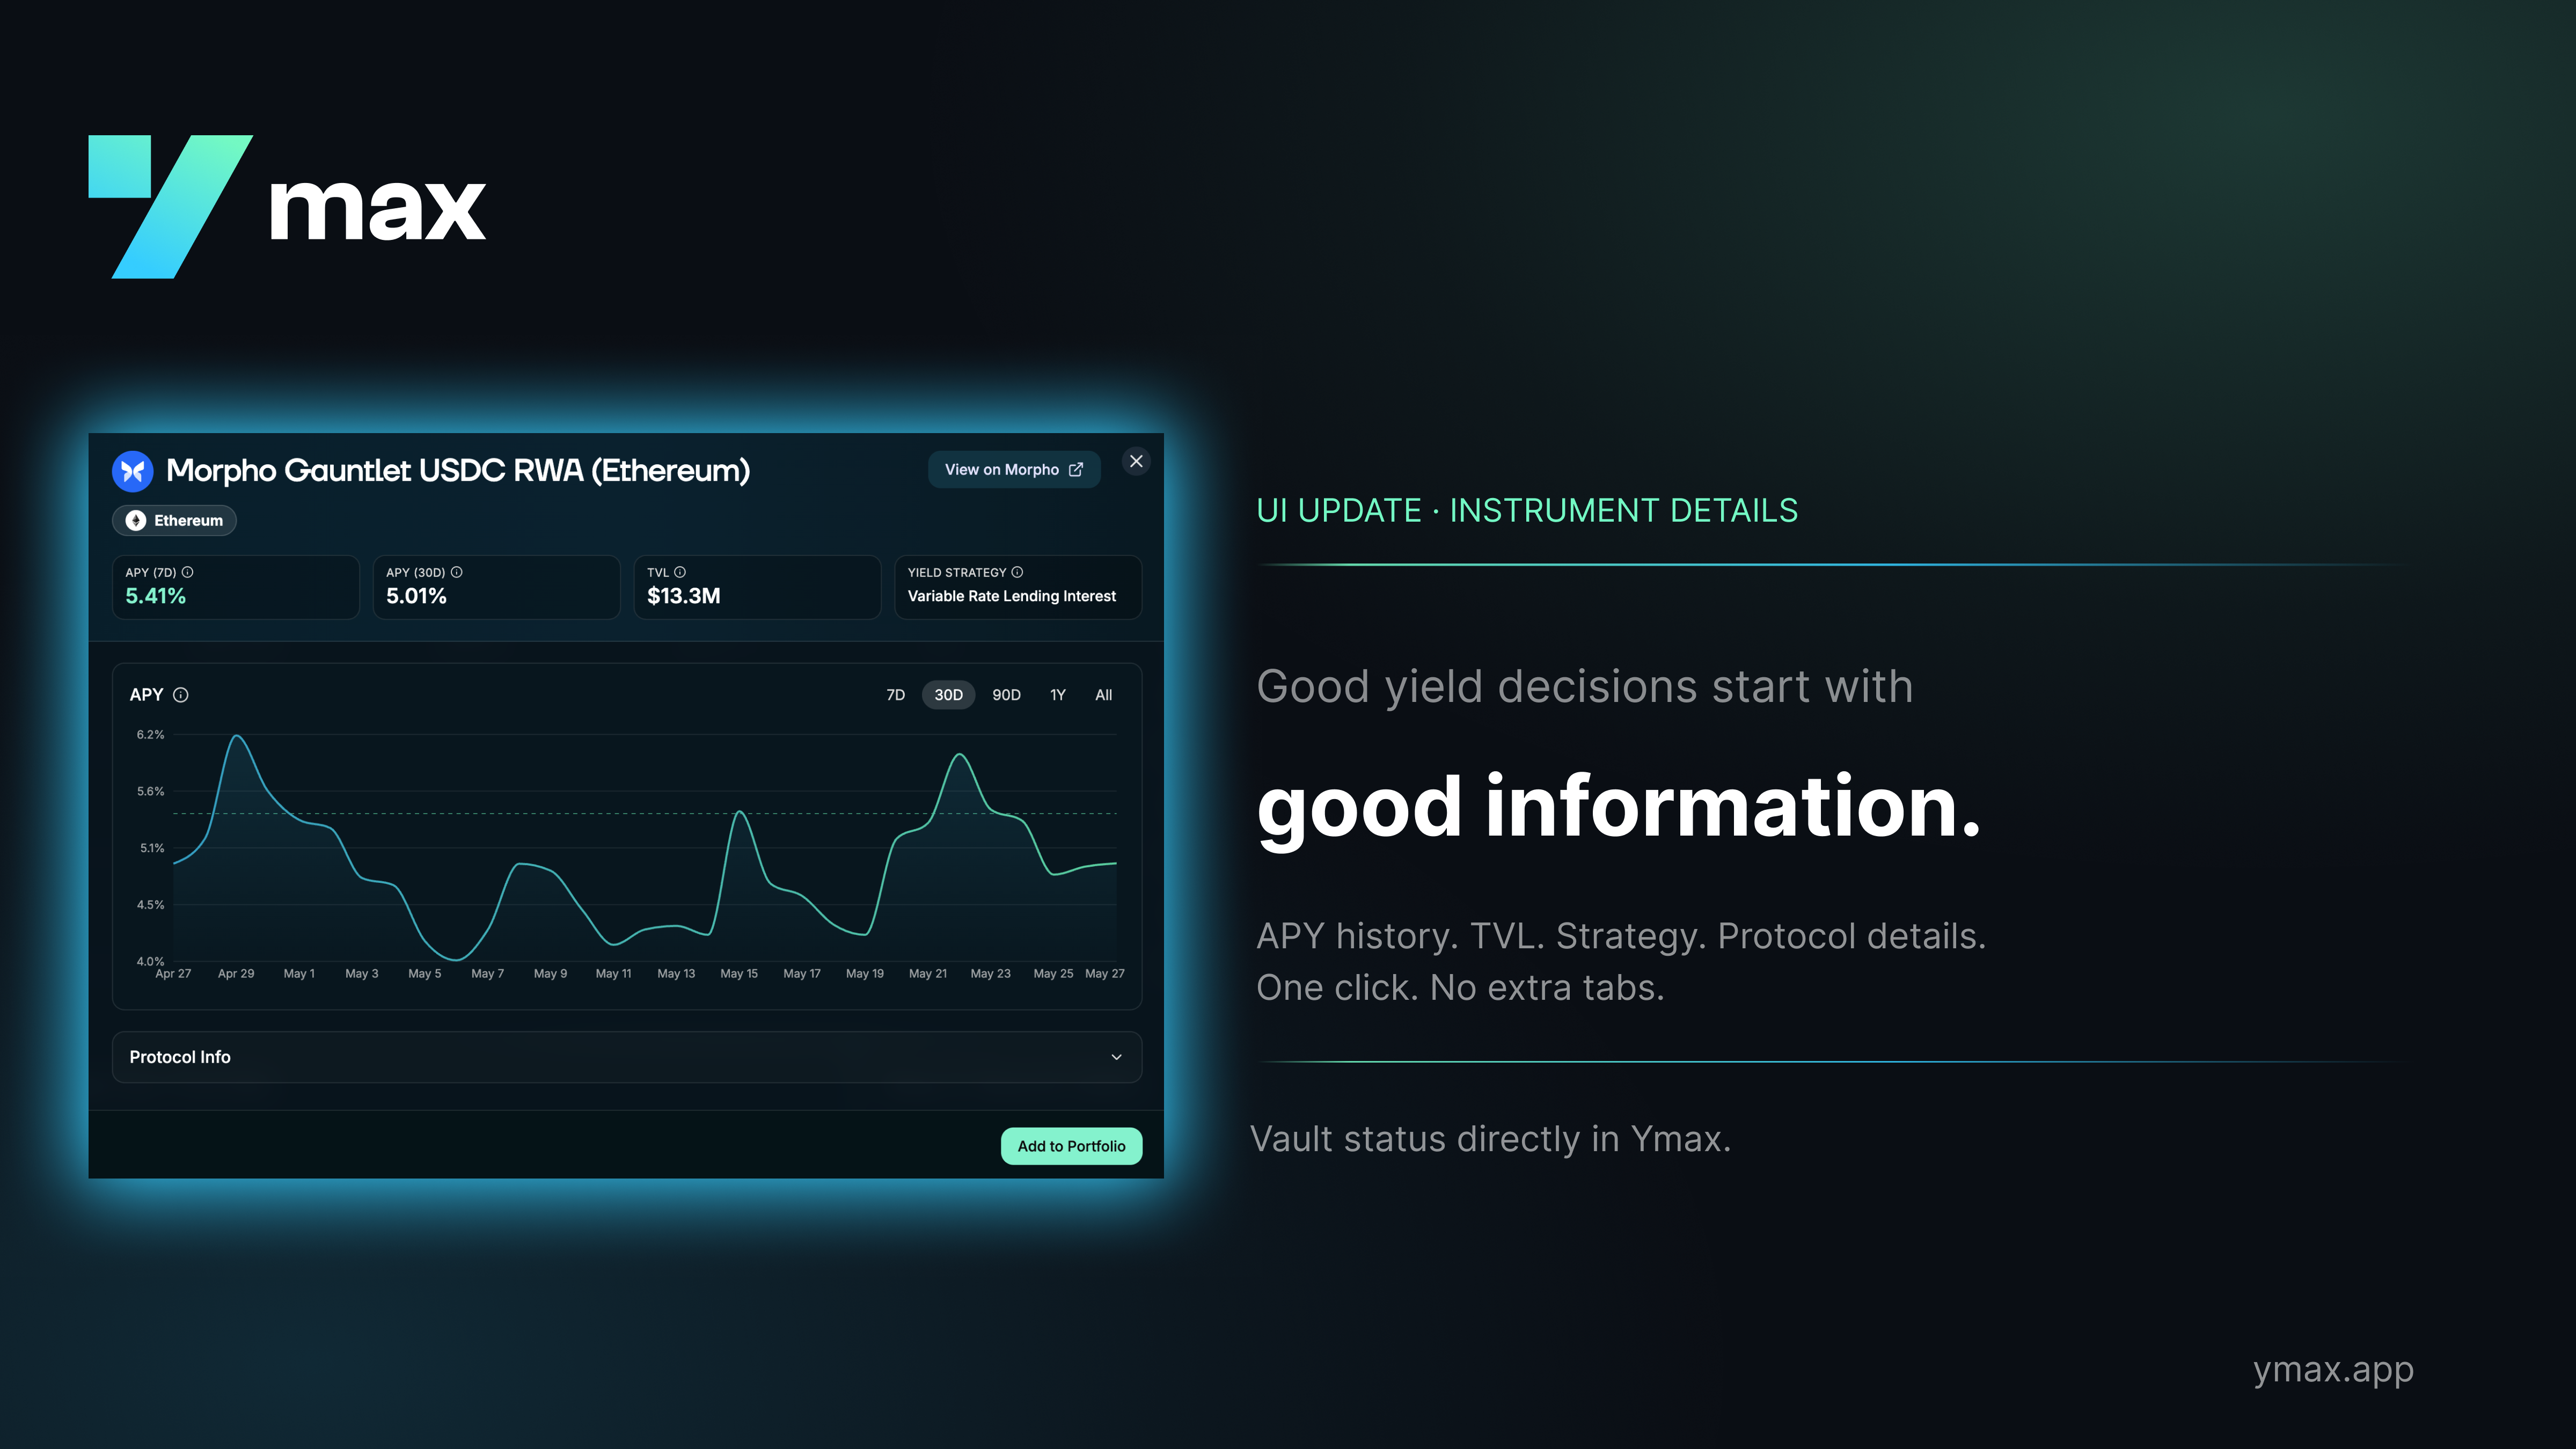
Task: Click the APY chart title text
Action: click(x=146, y=695)
